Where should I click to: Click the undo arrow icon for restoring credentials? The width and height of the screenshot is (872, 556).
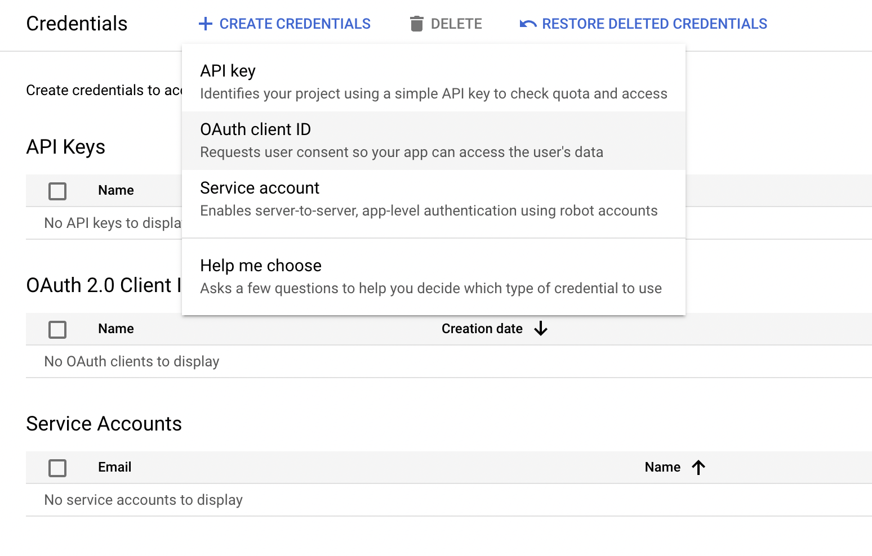point(527,24)
